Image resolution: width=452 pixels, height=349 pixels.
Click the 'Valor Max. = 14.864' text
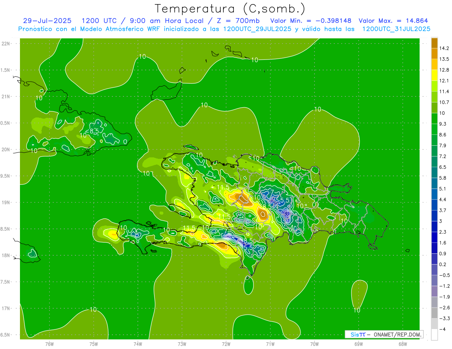click(x=393, y=21)
